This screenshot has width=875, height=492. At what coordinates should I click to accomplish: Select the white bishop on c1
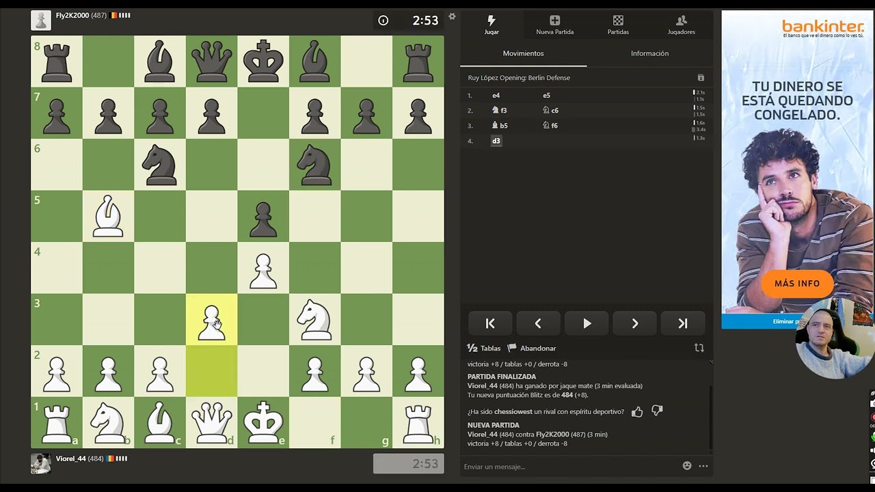(160, 422)
